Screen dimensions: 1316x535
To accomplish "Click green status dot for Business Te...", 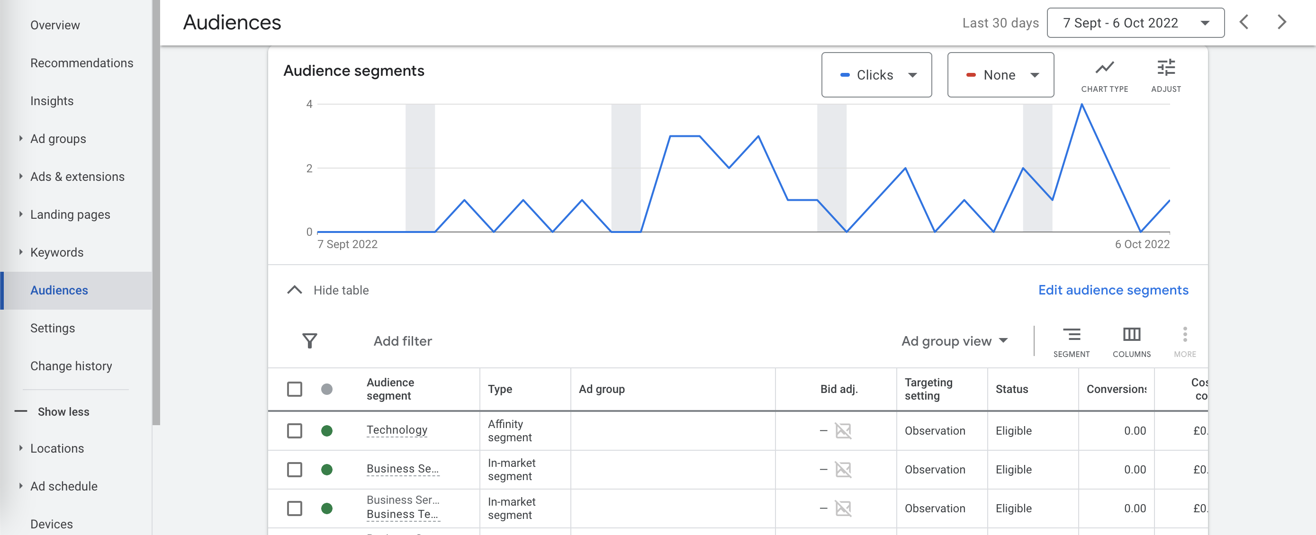I will (327, 508).
